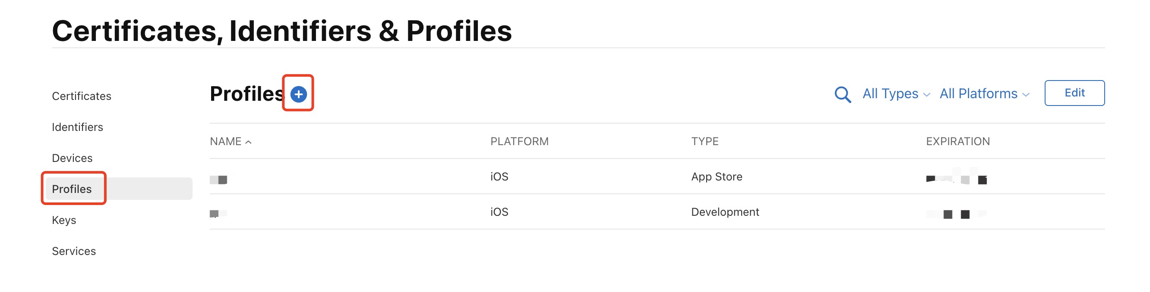The width and height of the screenshot is (1150, 292).
Task: Select Profiles in the sidebar
Action: point(72,189)
